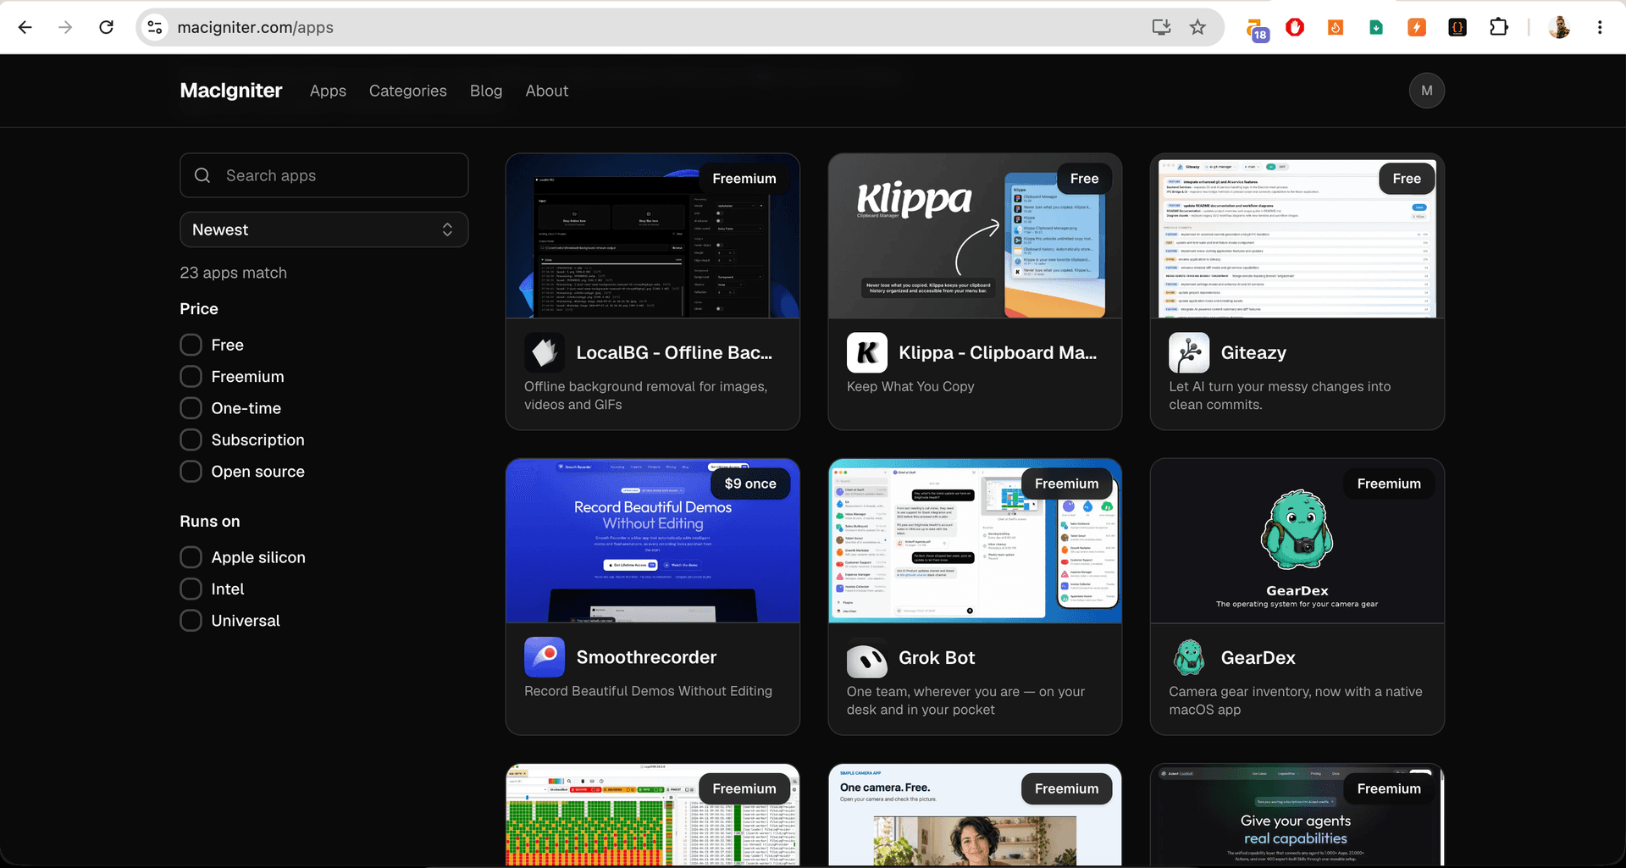Screen dimensions: 1626x868
Task: Open the Extensions puzzle icon
Action: [1499, 27]
